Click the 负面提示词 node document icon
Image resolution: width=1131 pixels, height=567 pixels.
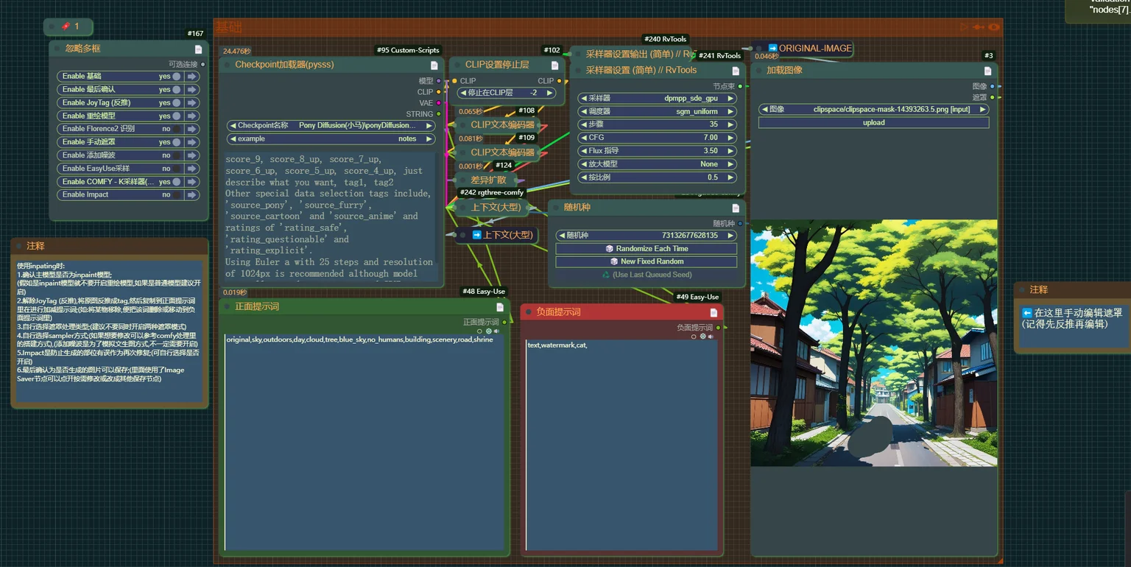point(714,312)
